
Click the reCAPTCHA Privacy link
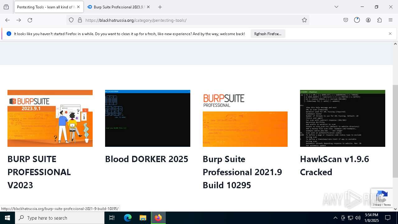tap(377, 205)
